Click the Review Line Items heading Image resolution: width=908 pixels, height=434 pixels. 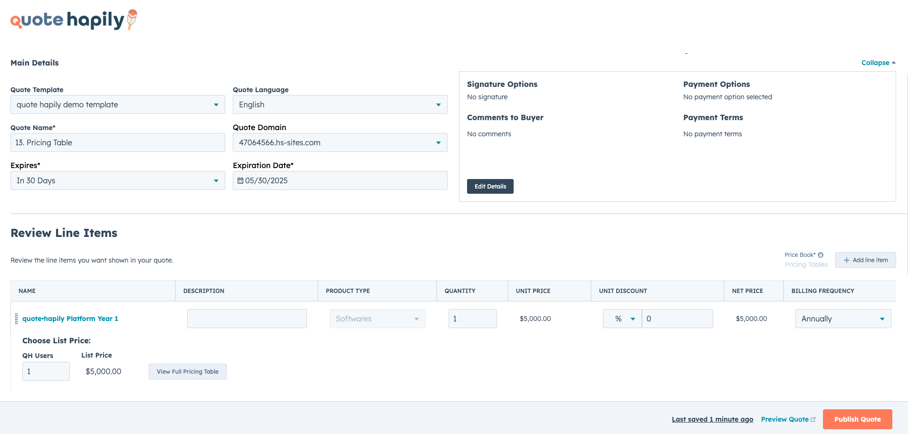click(64, 233)
